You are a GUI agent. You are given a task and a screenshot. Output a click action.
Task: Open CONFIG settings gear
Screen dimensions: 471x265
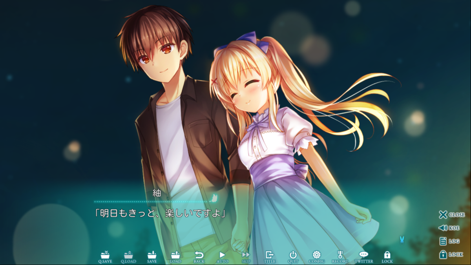(316, 257)
